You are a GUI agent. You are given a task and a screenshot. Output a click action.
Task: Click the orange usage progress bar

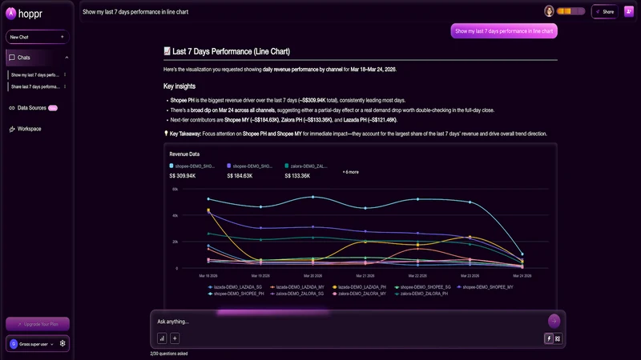570,11
